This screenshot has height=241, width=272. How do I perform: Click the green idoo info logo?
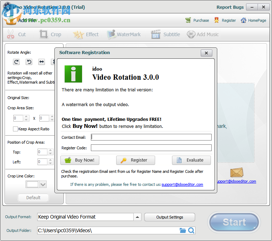coord(73,74)
